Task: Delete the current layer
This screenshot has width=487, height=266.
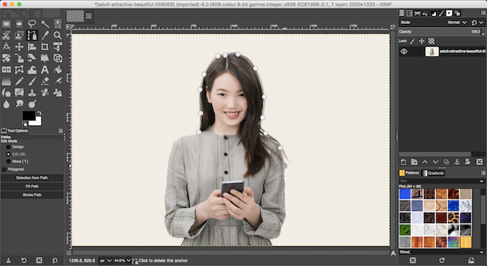Action: [479, 162]
